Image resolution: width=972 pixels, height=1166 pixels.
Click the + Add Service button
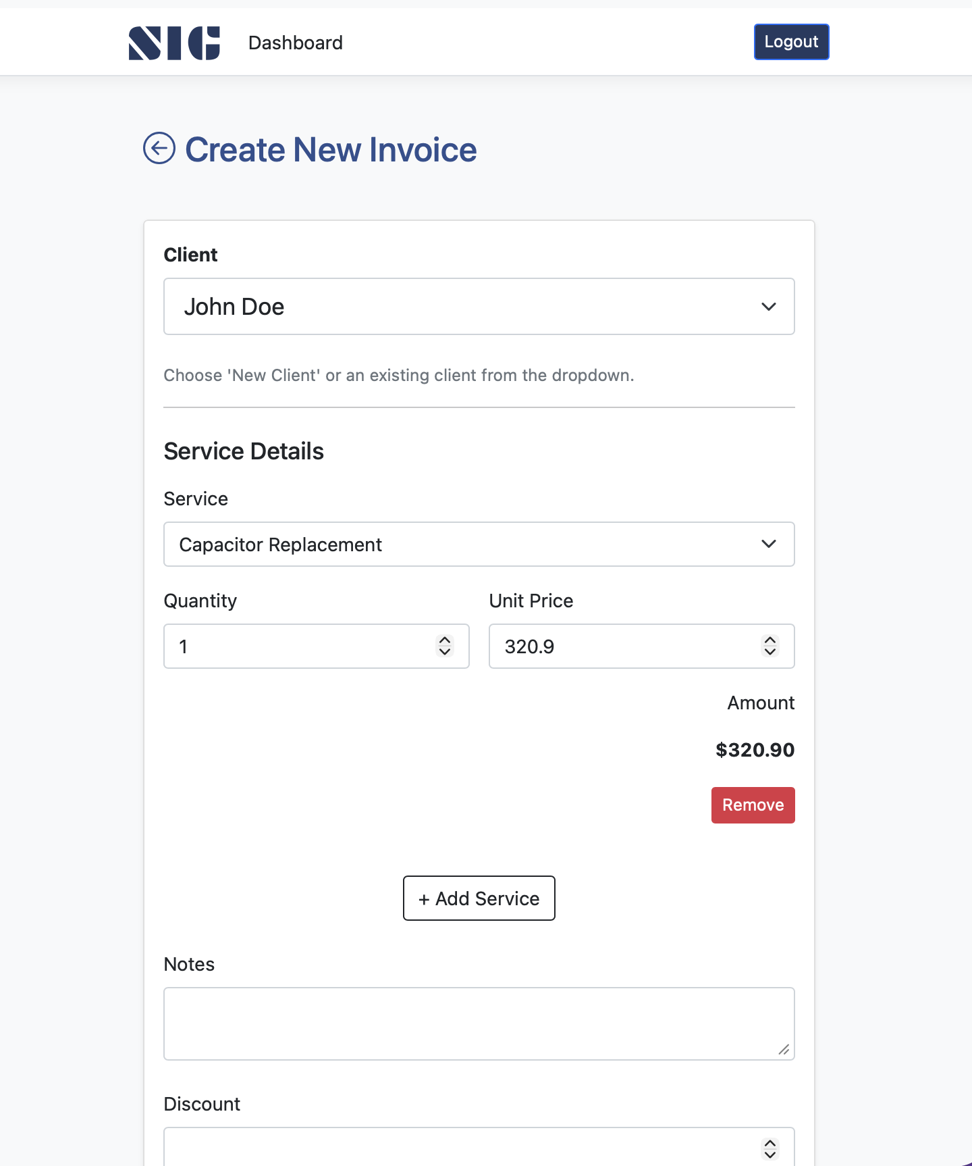(x=479, y=898)
